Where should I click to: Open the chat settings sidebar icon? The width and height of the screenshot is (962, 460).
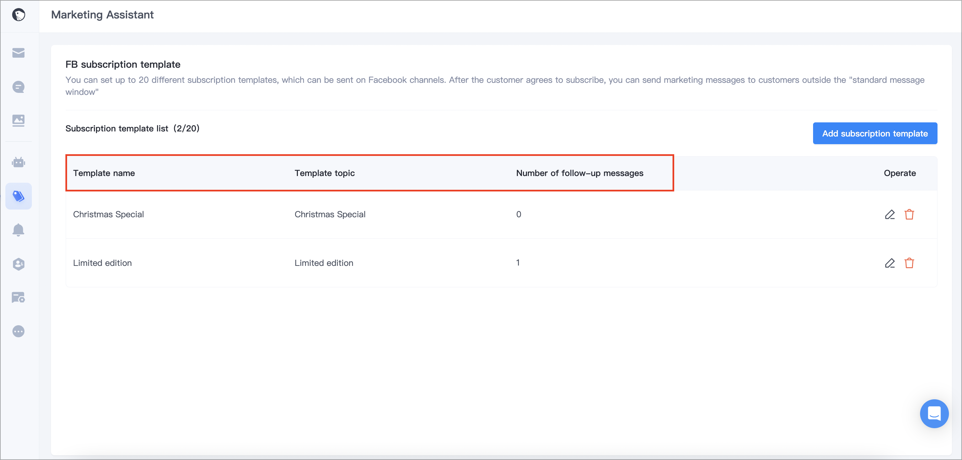point(18,298)
